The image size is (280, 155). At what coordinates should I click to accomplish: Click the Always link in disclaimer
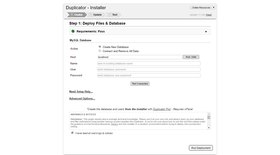click(114, 124)
